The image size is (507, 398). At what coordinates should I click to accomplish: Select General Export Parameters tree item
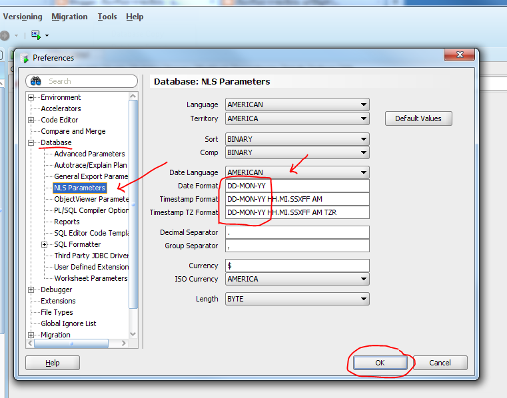[91, 176]
